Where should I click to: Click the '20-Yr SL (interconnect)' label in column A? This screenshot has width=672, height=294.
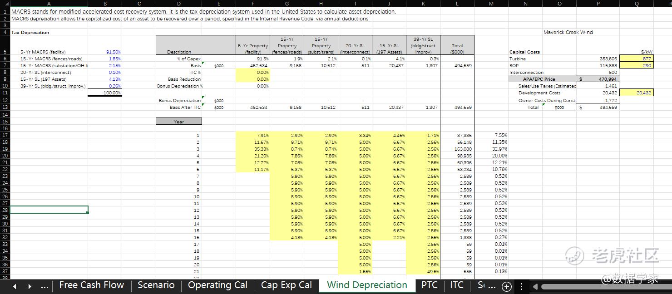(45, 72)
